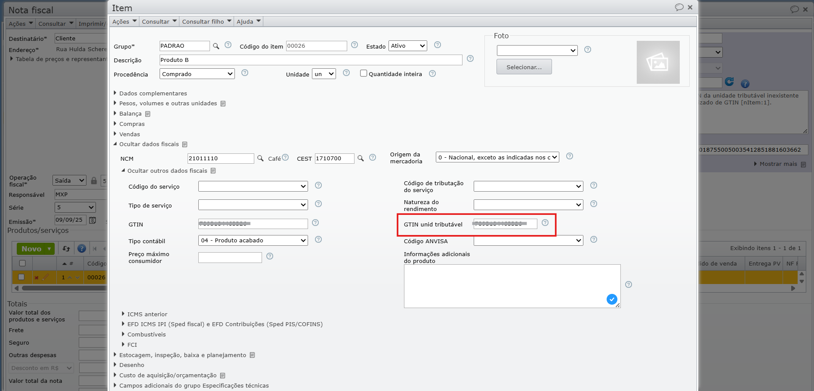
Task: Click the note icon beside Balança section
Action: (x=148, y=114)
